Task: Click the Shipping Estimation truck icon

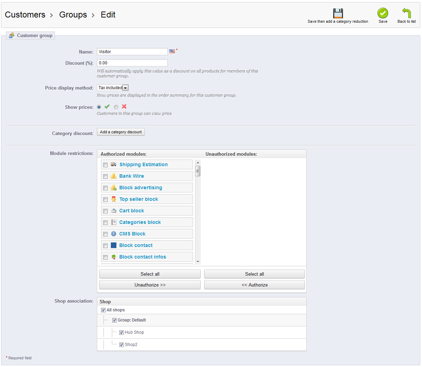Action: coord(114,164)
